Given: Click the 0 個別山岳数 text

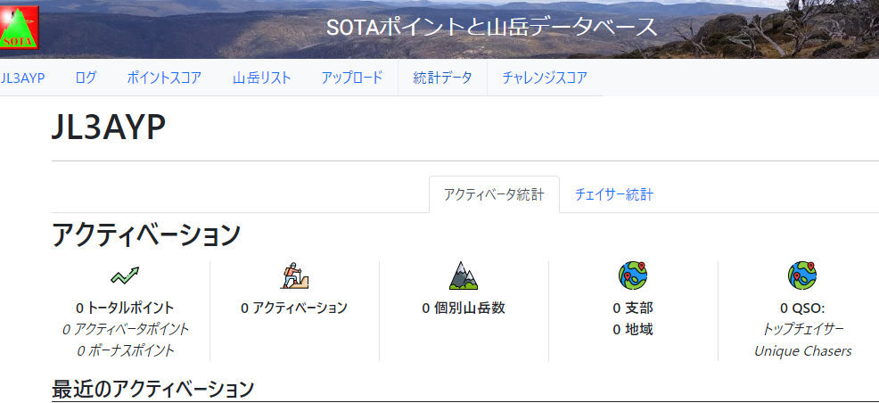Looking at the screenshot, I should (464, 308).
